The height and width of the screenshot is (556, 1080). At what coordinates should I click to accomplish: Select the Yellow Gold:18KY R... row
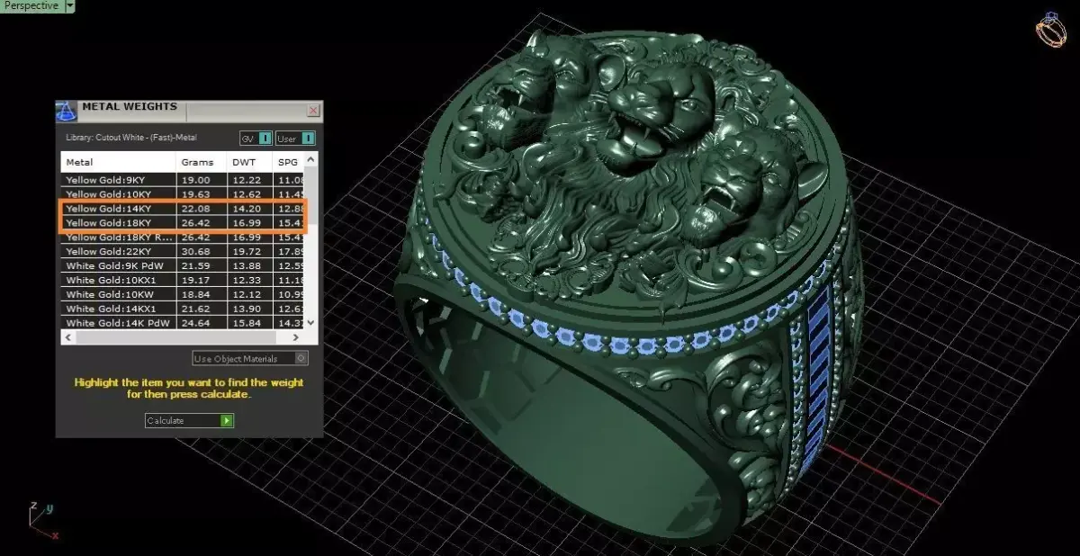pyautogui.click(x=184, y=238)
